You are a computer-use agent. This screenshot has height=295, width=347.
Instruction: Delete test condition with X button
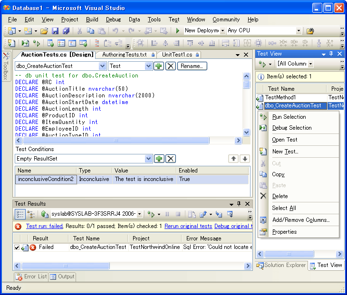pos(171,159)
